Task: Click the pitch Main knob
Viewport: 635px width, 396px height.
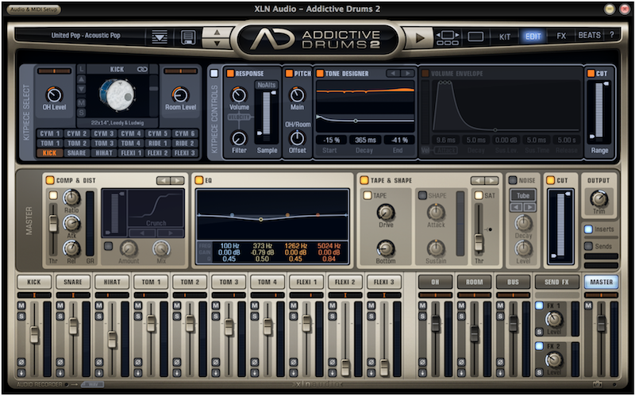Action: click(297, 94)
